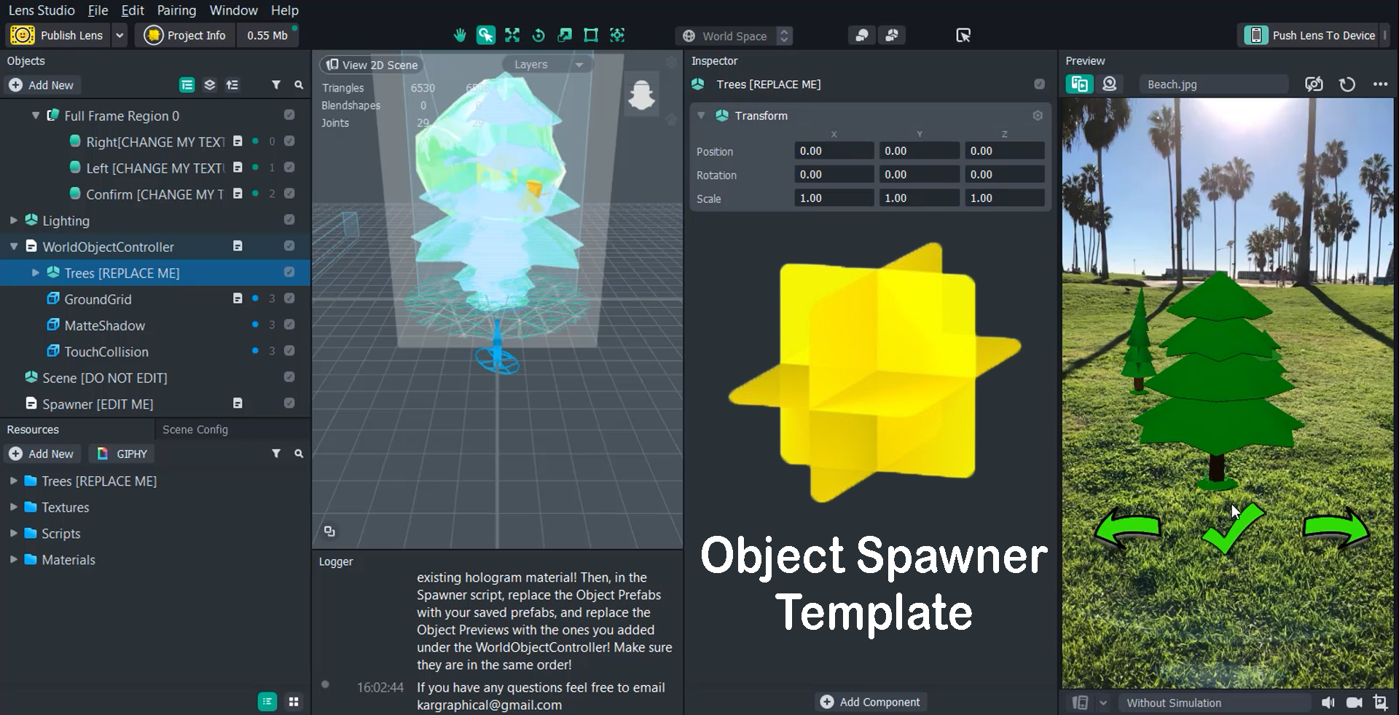The width and height of the screenshot is (1399, 715).
Task: Toggle MatteShadow enabled checkbox
Action: pyautogui.click(x=289, y=325)
